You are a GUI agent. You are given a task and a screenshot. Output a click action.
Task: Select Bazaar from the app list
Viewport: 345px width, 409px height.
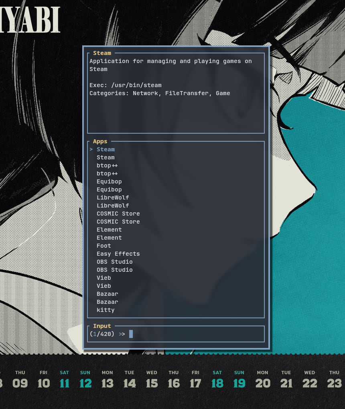107,293
